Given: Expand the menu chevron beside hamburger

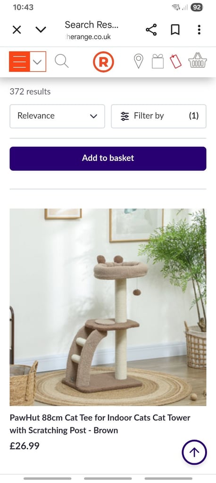Looking at the screenshot, I should pos(38,62).
